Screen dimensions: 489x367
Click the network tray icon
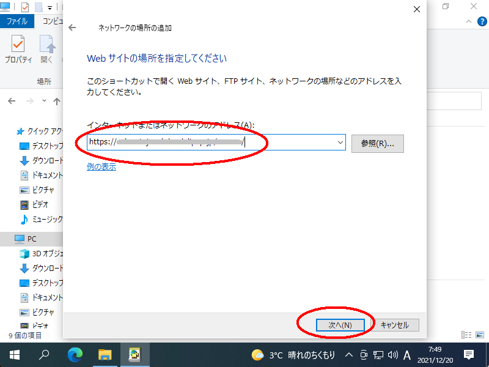378,355
